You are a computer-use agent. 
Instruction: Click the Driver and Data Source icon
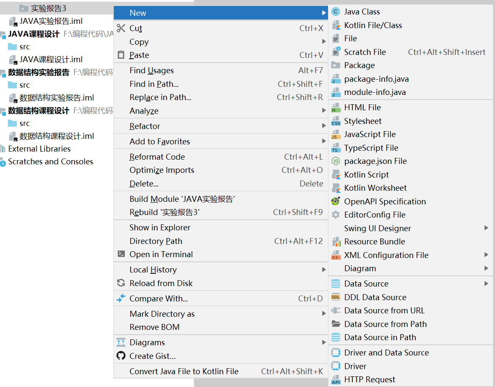pyautogui.click(x=336, y=353)
